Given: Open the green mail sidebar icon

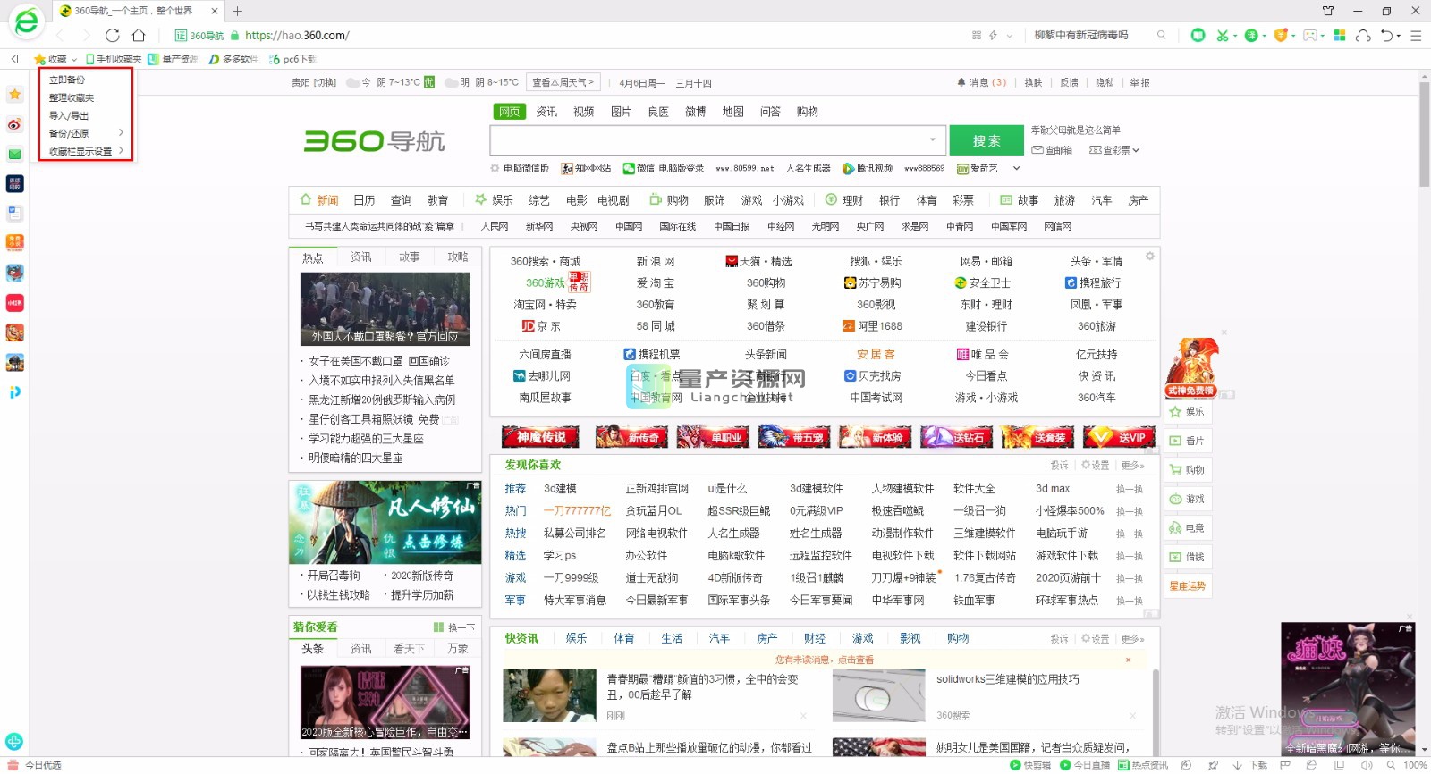Looking at the screenshot, I should 14,154.
